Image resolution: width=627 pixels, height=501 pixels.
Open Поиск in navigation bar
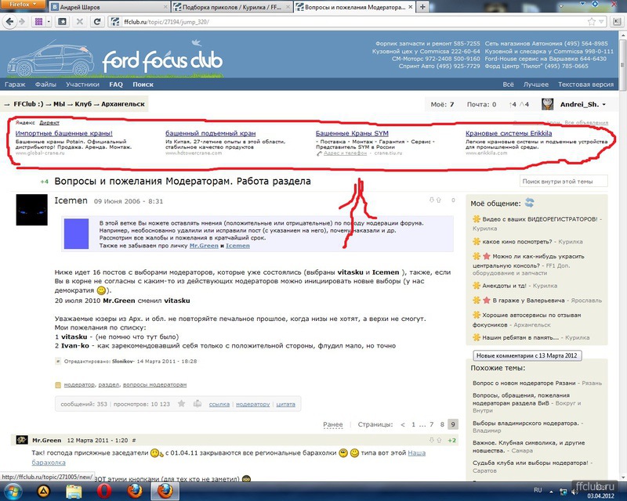pos(143,85)
